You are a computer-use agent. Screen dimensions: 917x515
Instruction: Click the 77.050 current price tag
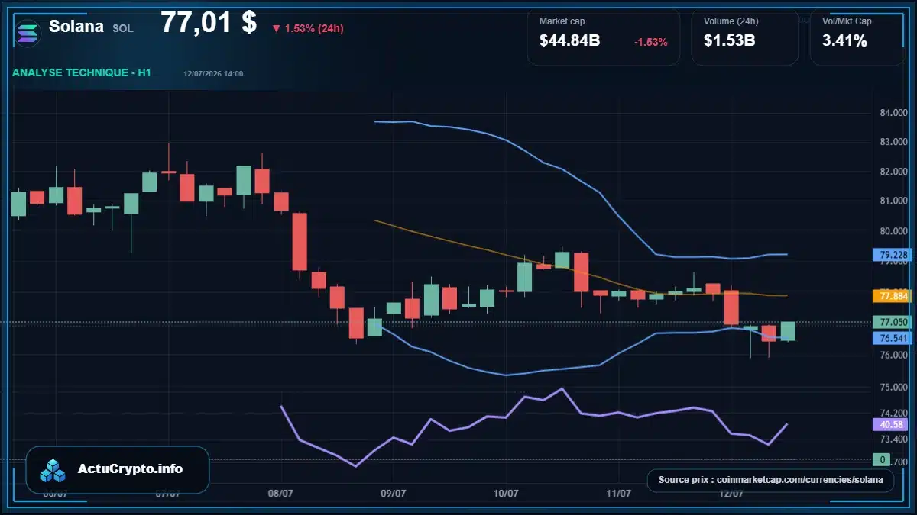[893, 322]
